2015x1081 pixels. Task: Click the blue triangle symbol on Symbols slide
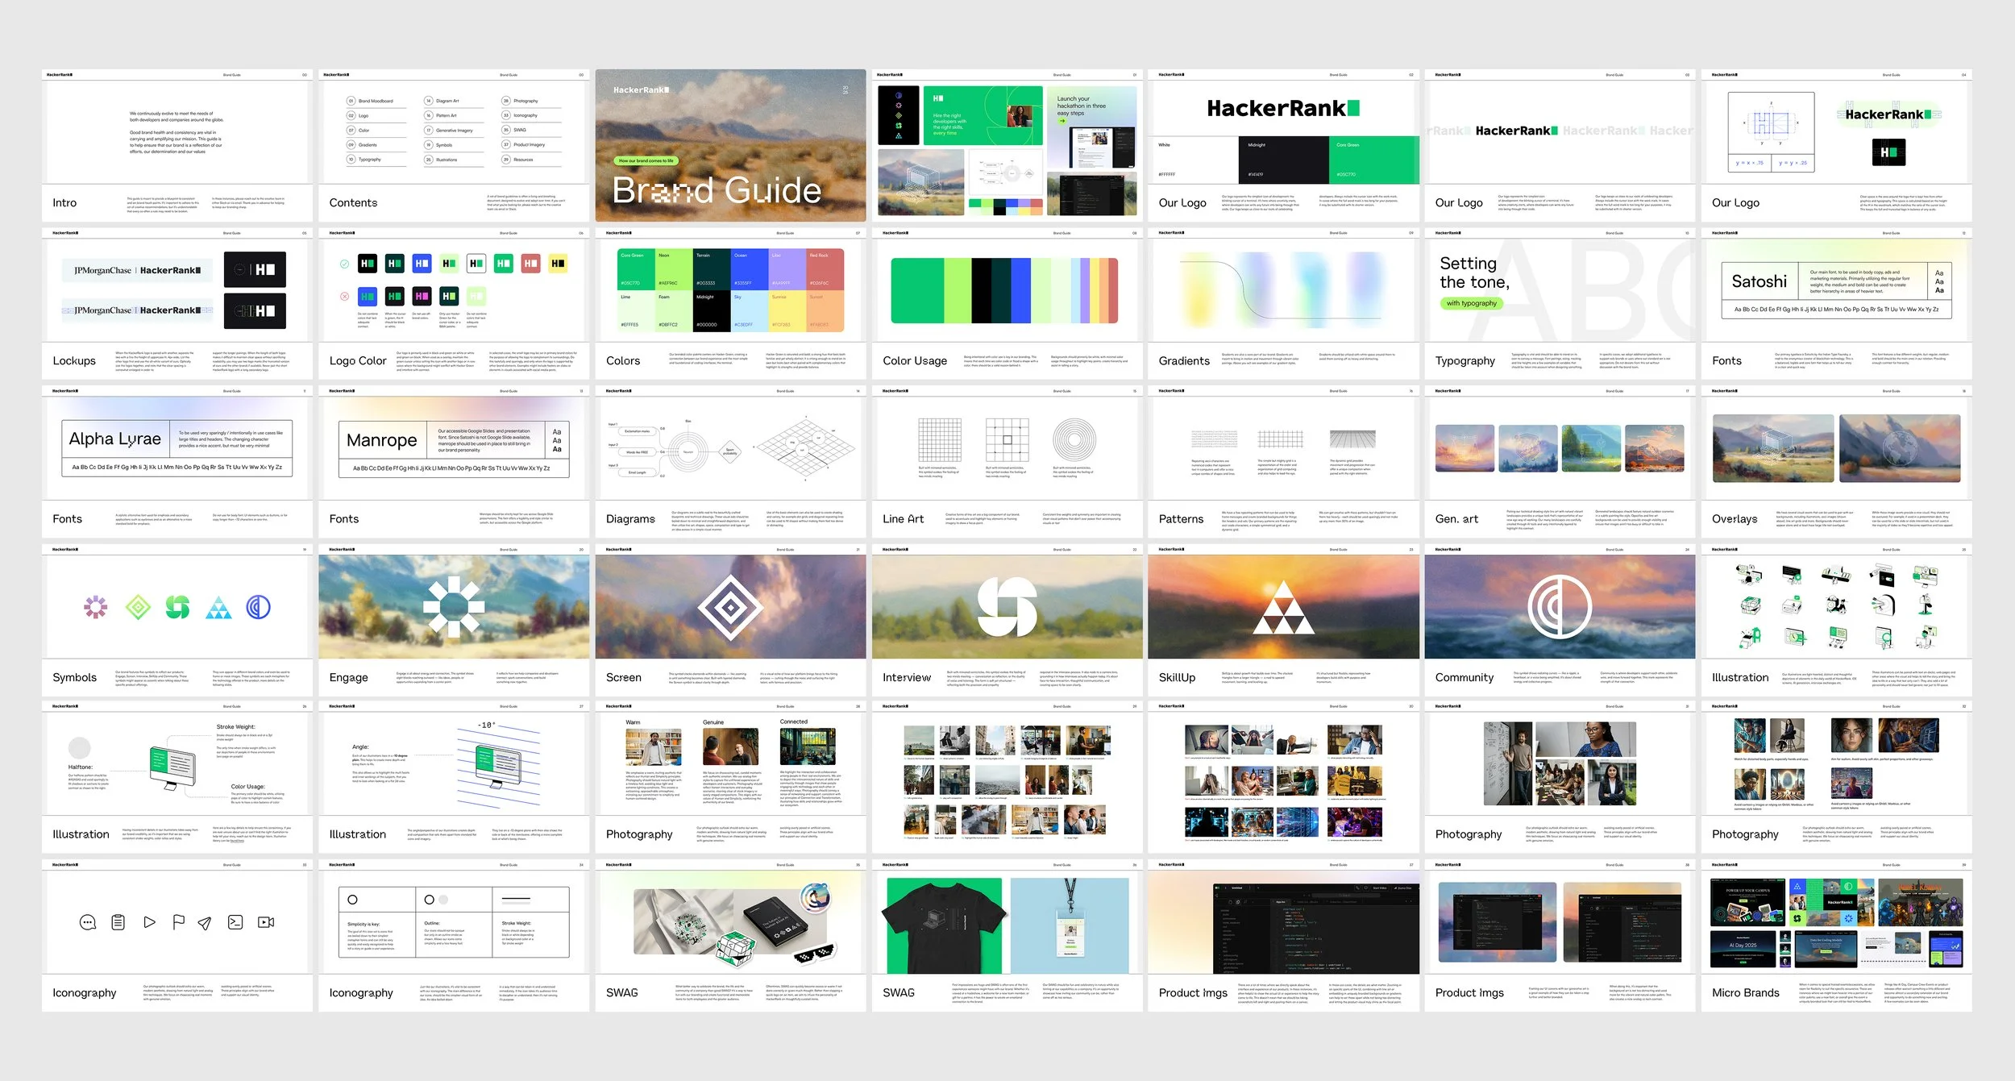pos(218,608)
